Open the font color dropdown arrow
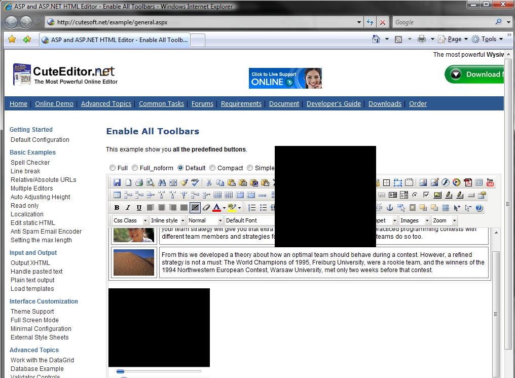 pos(225,208)
